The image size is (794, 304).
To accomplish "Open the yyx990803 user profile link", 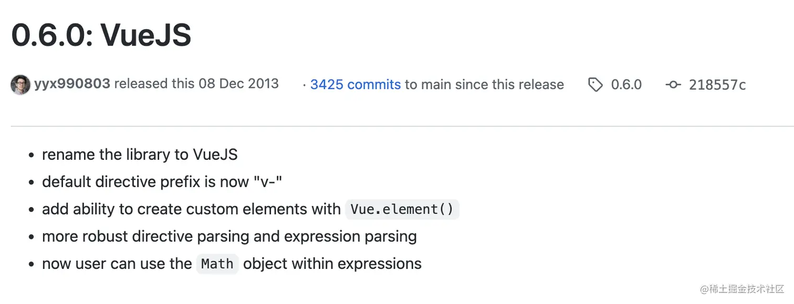I will tap(72, 84).
